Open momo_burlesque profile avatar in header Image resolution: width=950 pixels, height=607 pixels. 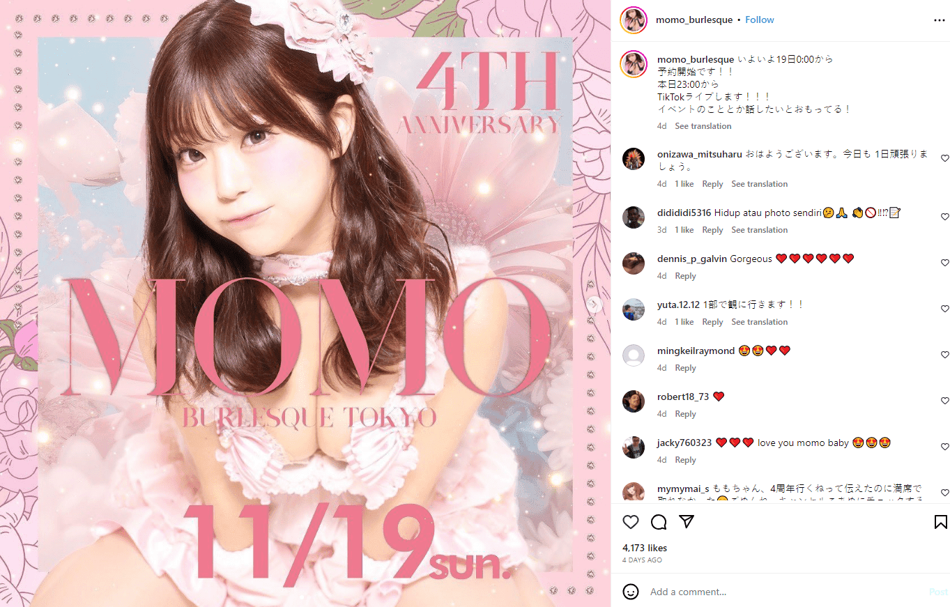(x=634, y=20)
